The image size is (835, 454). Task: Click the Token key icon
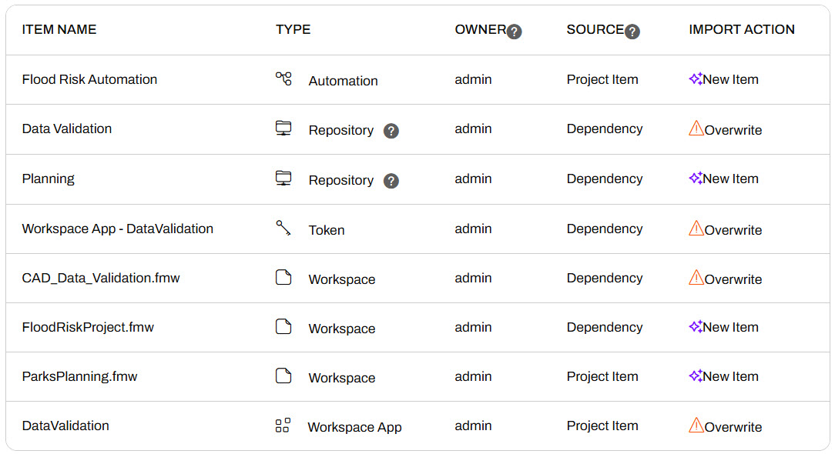pos(283,228)
